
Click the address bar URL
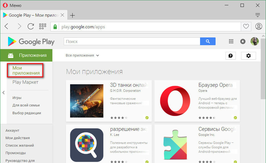pos(83,27)
